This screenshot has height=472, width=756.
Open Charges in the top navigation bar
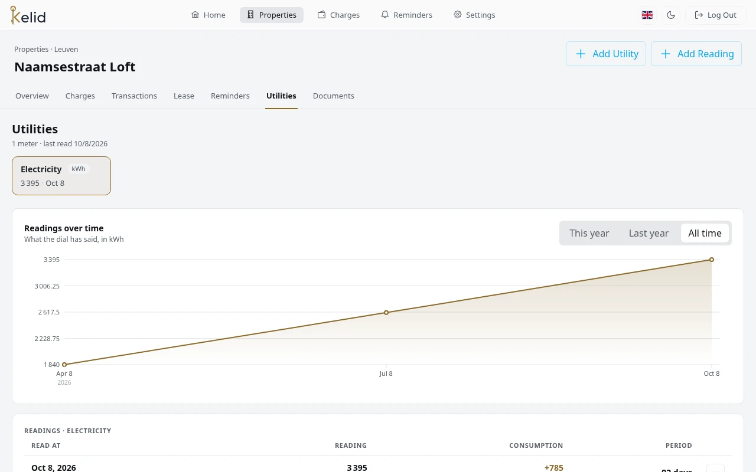[x=338, y=15]
